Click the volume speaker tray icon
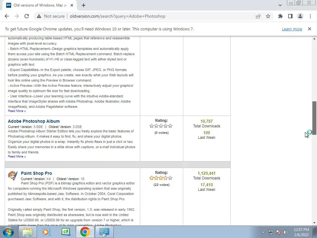The image size is (317, 238). tap(286, 232)
